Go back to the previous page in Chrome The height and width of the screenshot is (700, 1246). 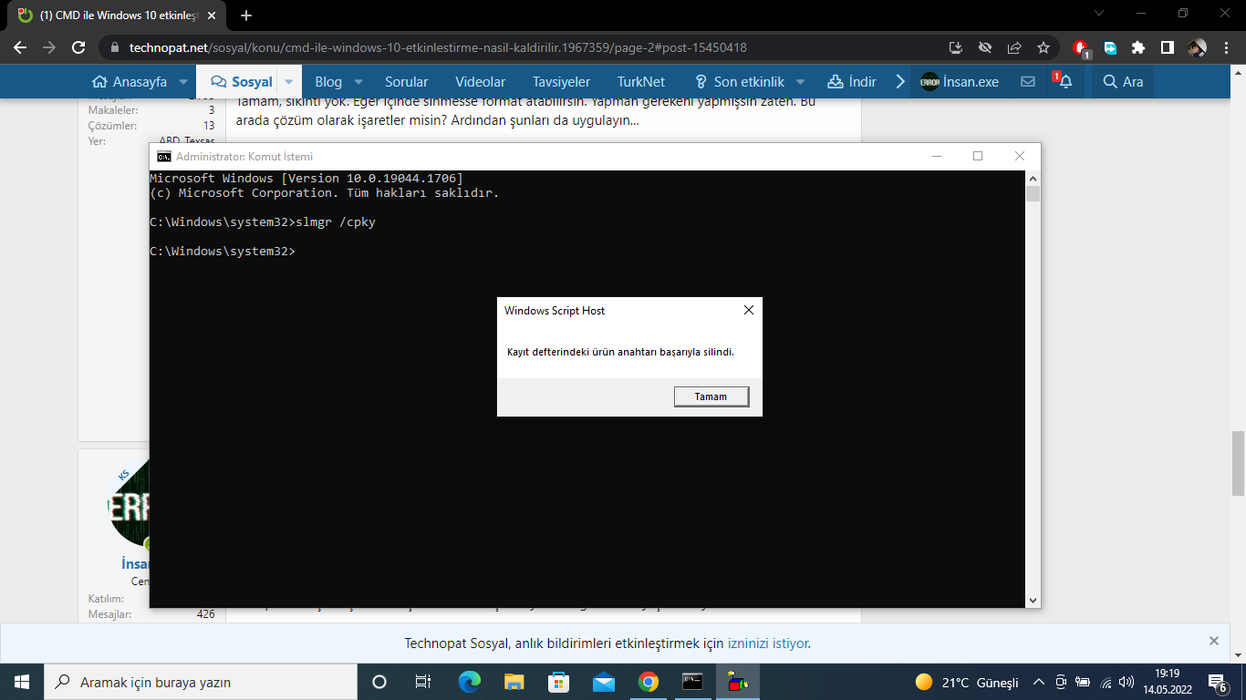(20, 47)
